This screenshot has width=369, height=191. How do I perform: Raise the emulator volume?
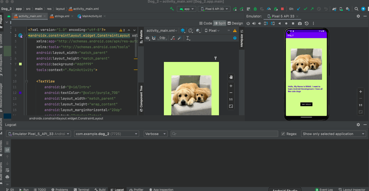[254, 23]
